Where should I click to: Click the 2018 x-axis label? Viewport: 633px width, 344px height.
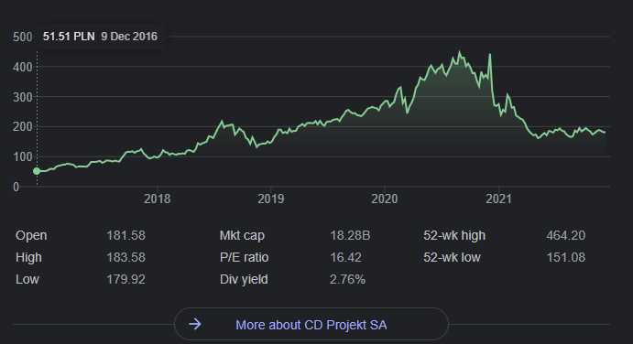(157, 199)
